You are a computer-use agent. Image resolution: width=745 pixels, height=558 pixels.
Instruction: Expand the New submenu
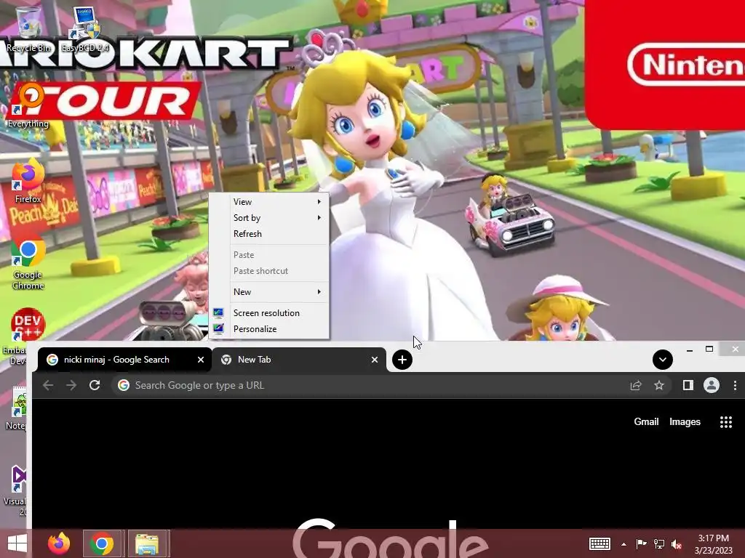[x=269, y=292]
